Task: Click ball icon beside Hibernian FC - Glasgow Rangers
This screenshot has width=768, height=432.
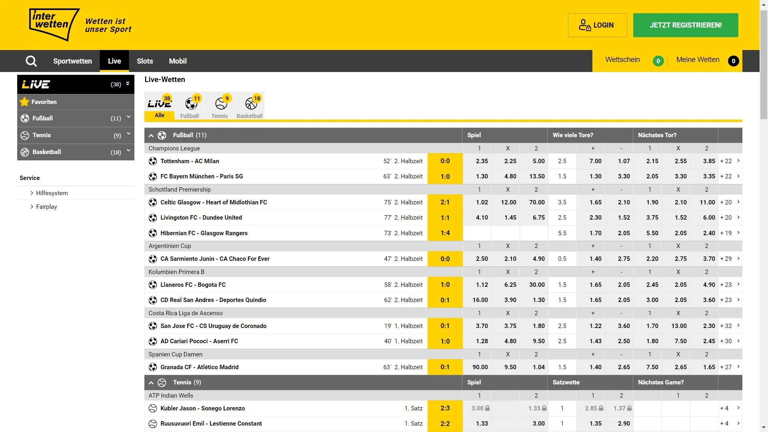Action: pyautogui.click(x=153, y=233)
